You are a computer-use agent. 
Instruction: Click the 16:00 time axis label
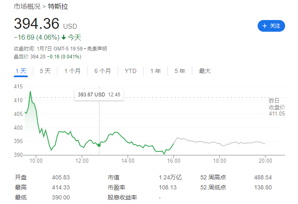tap(174, 161)
